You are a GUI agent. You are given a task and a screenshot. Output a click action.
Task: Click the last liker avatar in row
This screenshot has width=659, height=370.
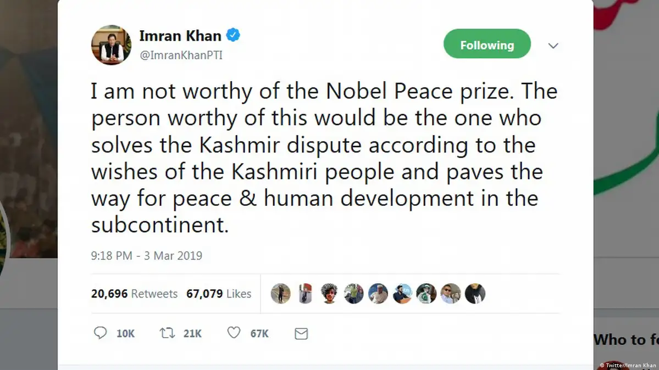coord(475,294)
